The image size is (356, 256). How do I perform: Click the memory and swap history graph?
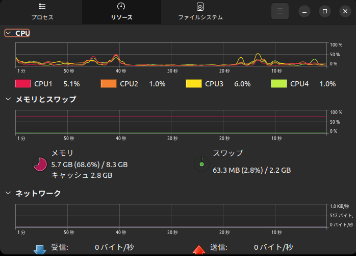pos(171,122)
